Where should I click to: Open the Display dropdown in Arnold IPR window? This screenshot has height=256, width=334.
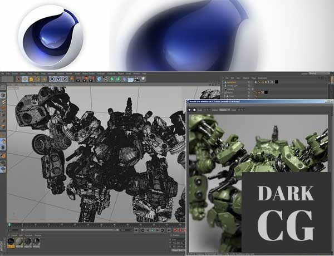click(x=224, y=110)
